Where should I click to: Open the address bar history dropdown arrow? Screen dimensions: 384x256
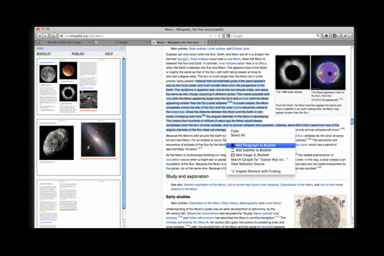pos(215,36)
